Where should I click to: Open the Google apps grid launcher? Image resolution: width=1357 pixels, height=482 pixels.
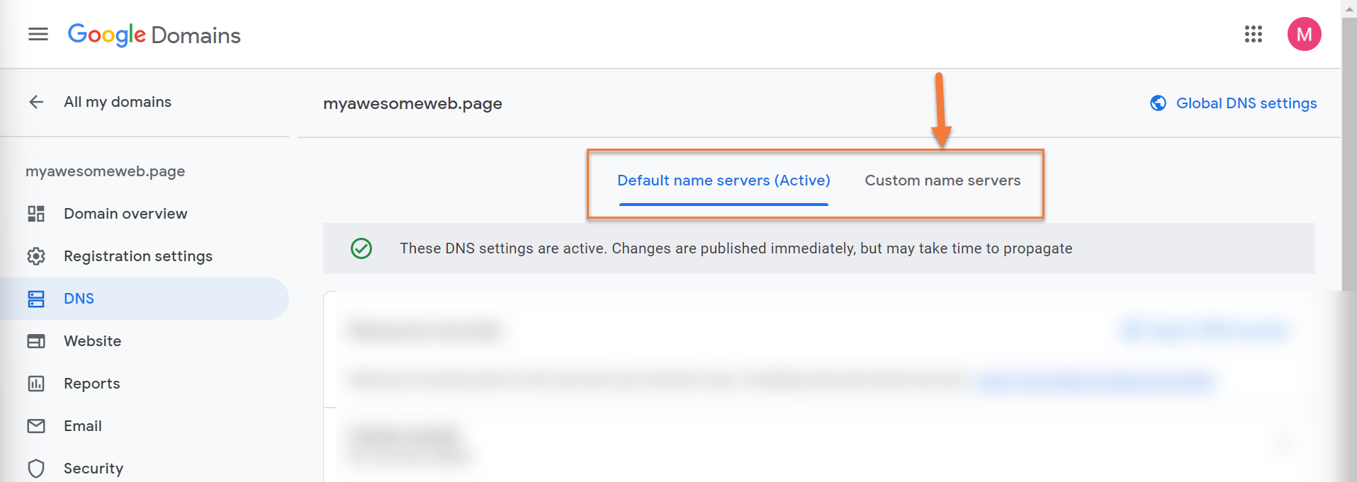(x=1253, y=34)
